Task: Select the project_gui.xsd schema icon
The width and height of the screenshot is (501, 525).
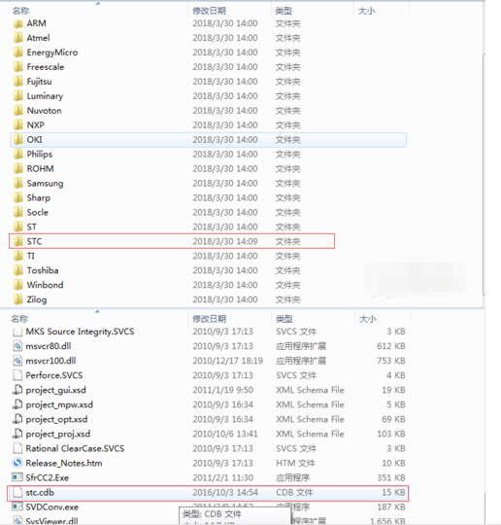Action: (x=17, y=390)
